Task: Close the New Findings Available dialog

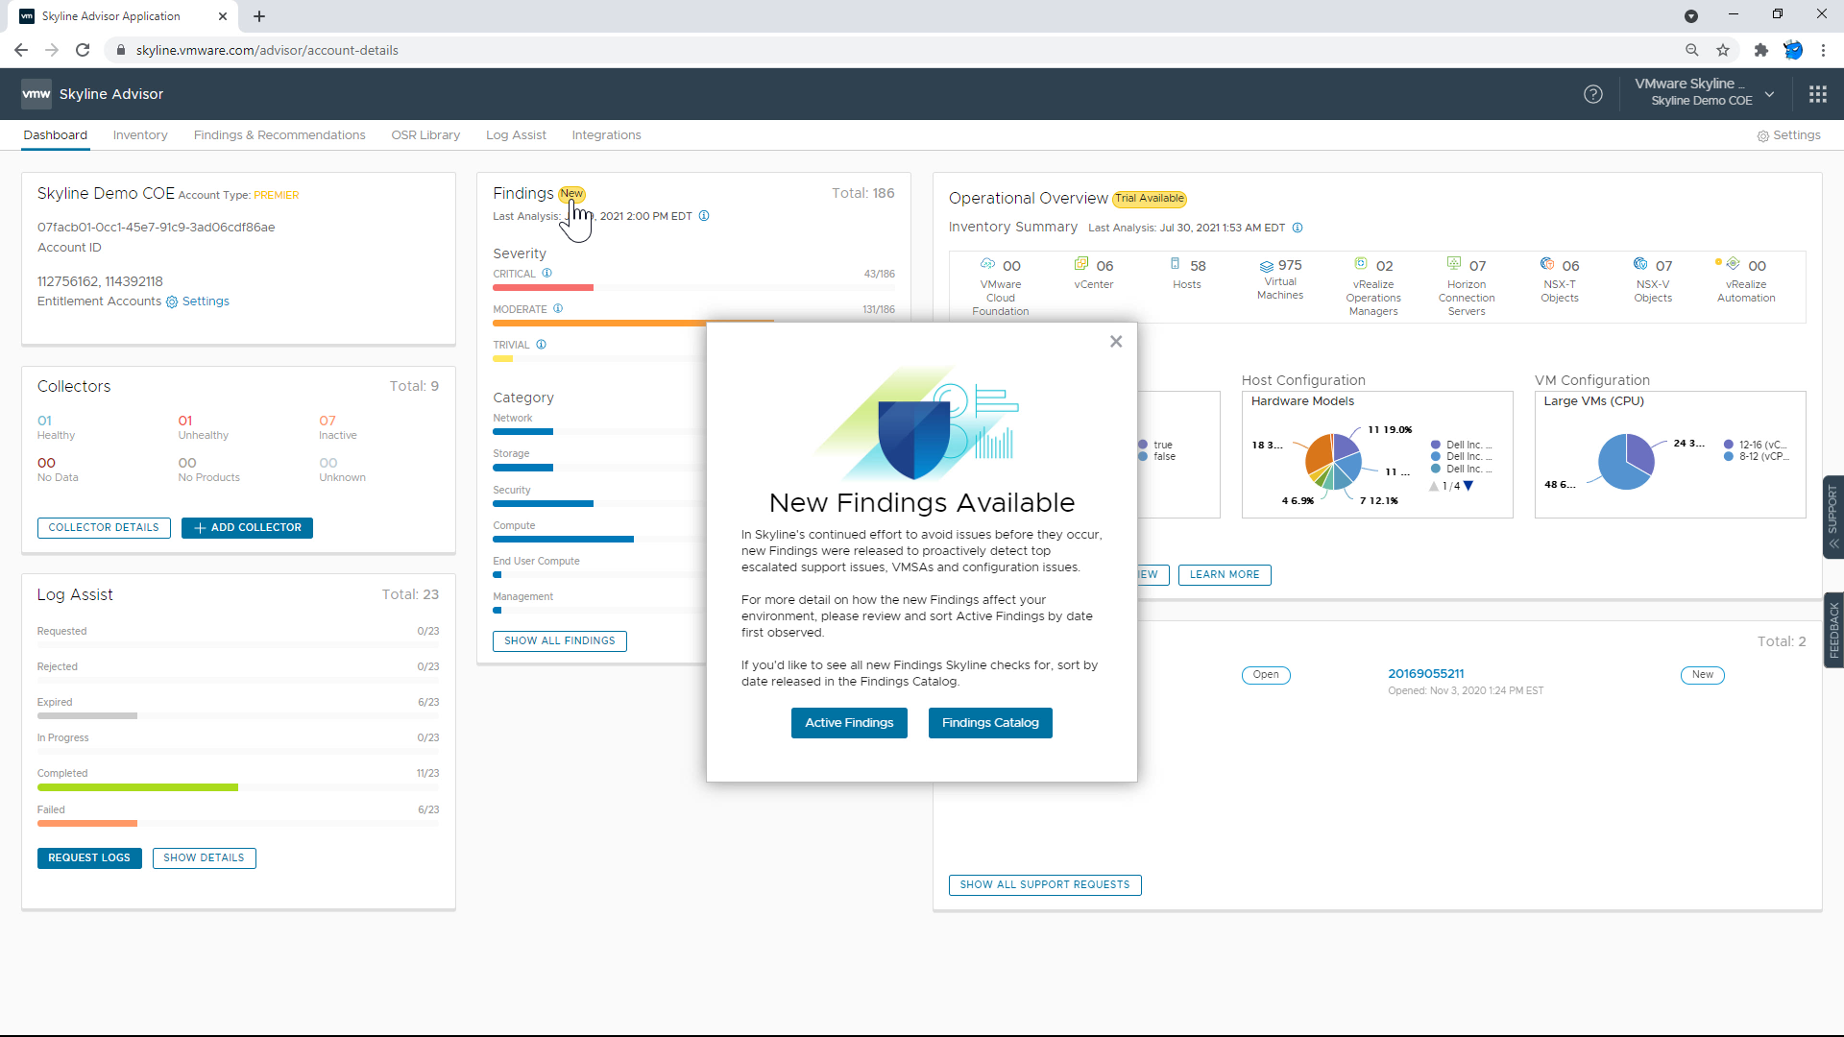Action: tap(1115, 341)
